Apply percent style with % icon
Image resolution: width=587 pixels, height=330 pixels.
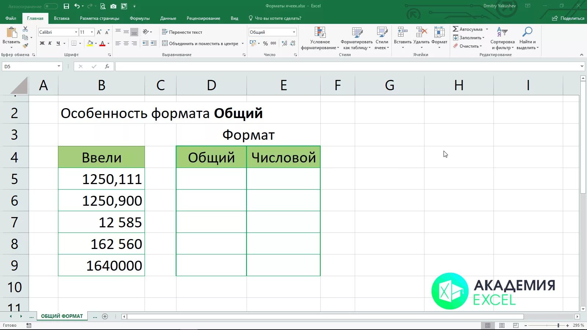pyautogui.click(x=265, y=43)
